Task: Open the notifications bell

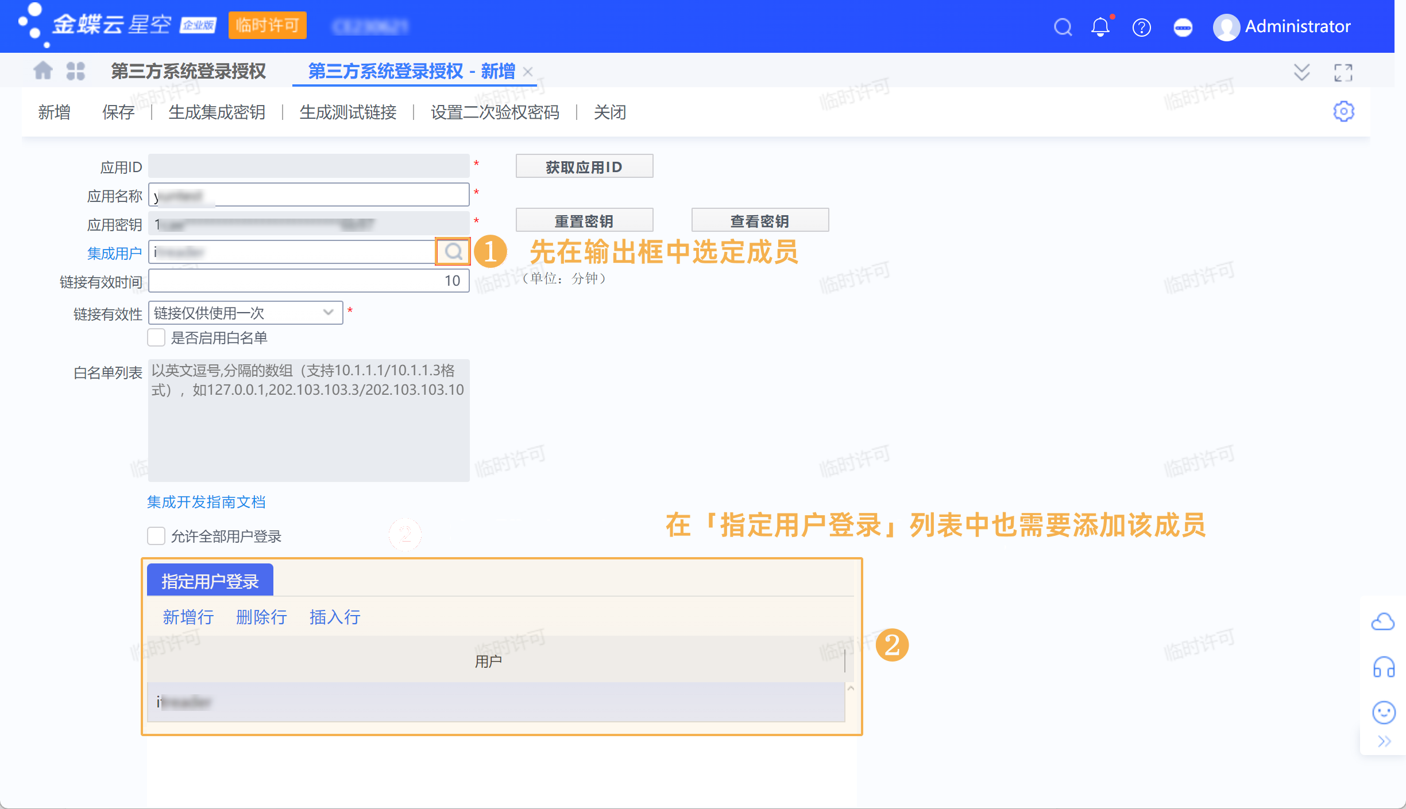Action: coord(1100,27)
